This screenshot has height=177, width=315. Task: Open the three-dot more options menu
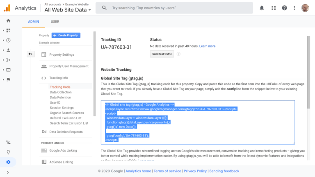point(294,8)
